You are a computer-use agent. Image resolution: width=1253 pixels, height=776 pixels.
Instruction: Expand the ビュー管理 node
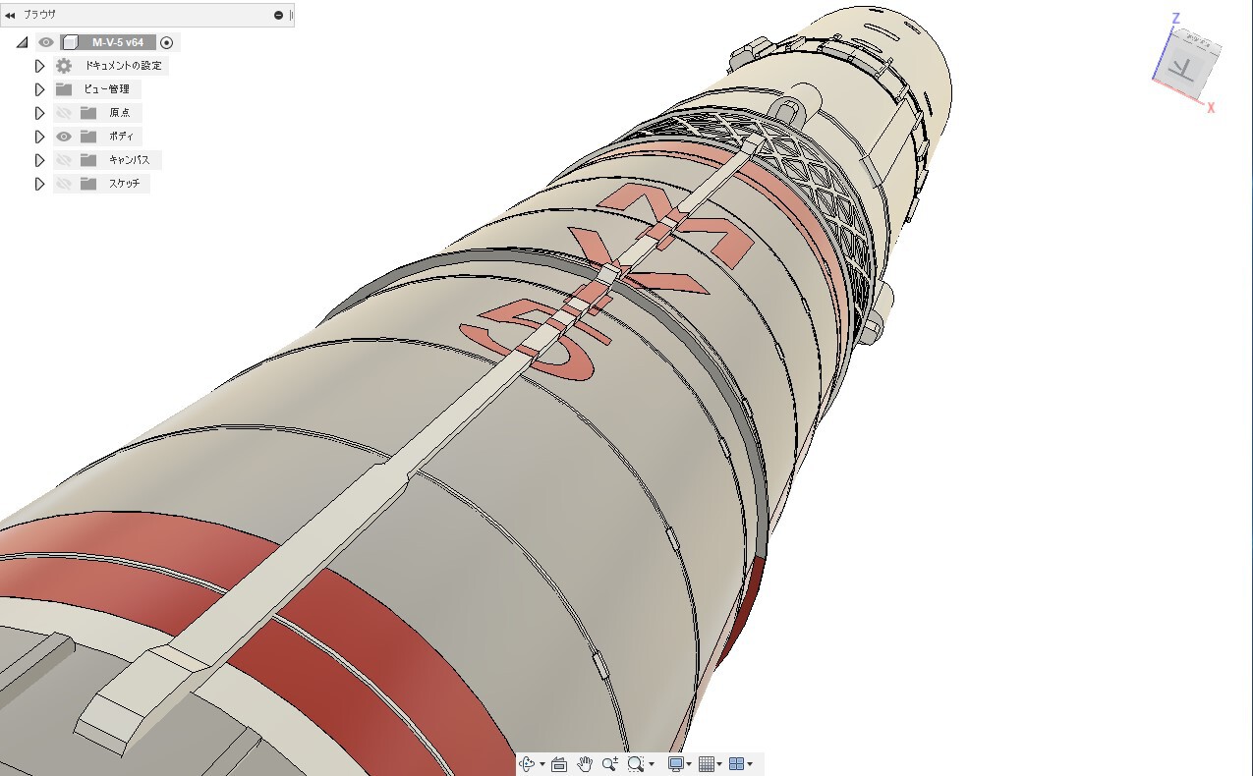40,89
